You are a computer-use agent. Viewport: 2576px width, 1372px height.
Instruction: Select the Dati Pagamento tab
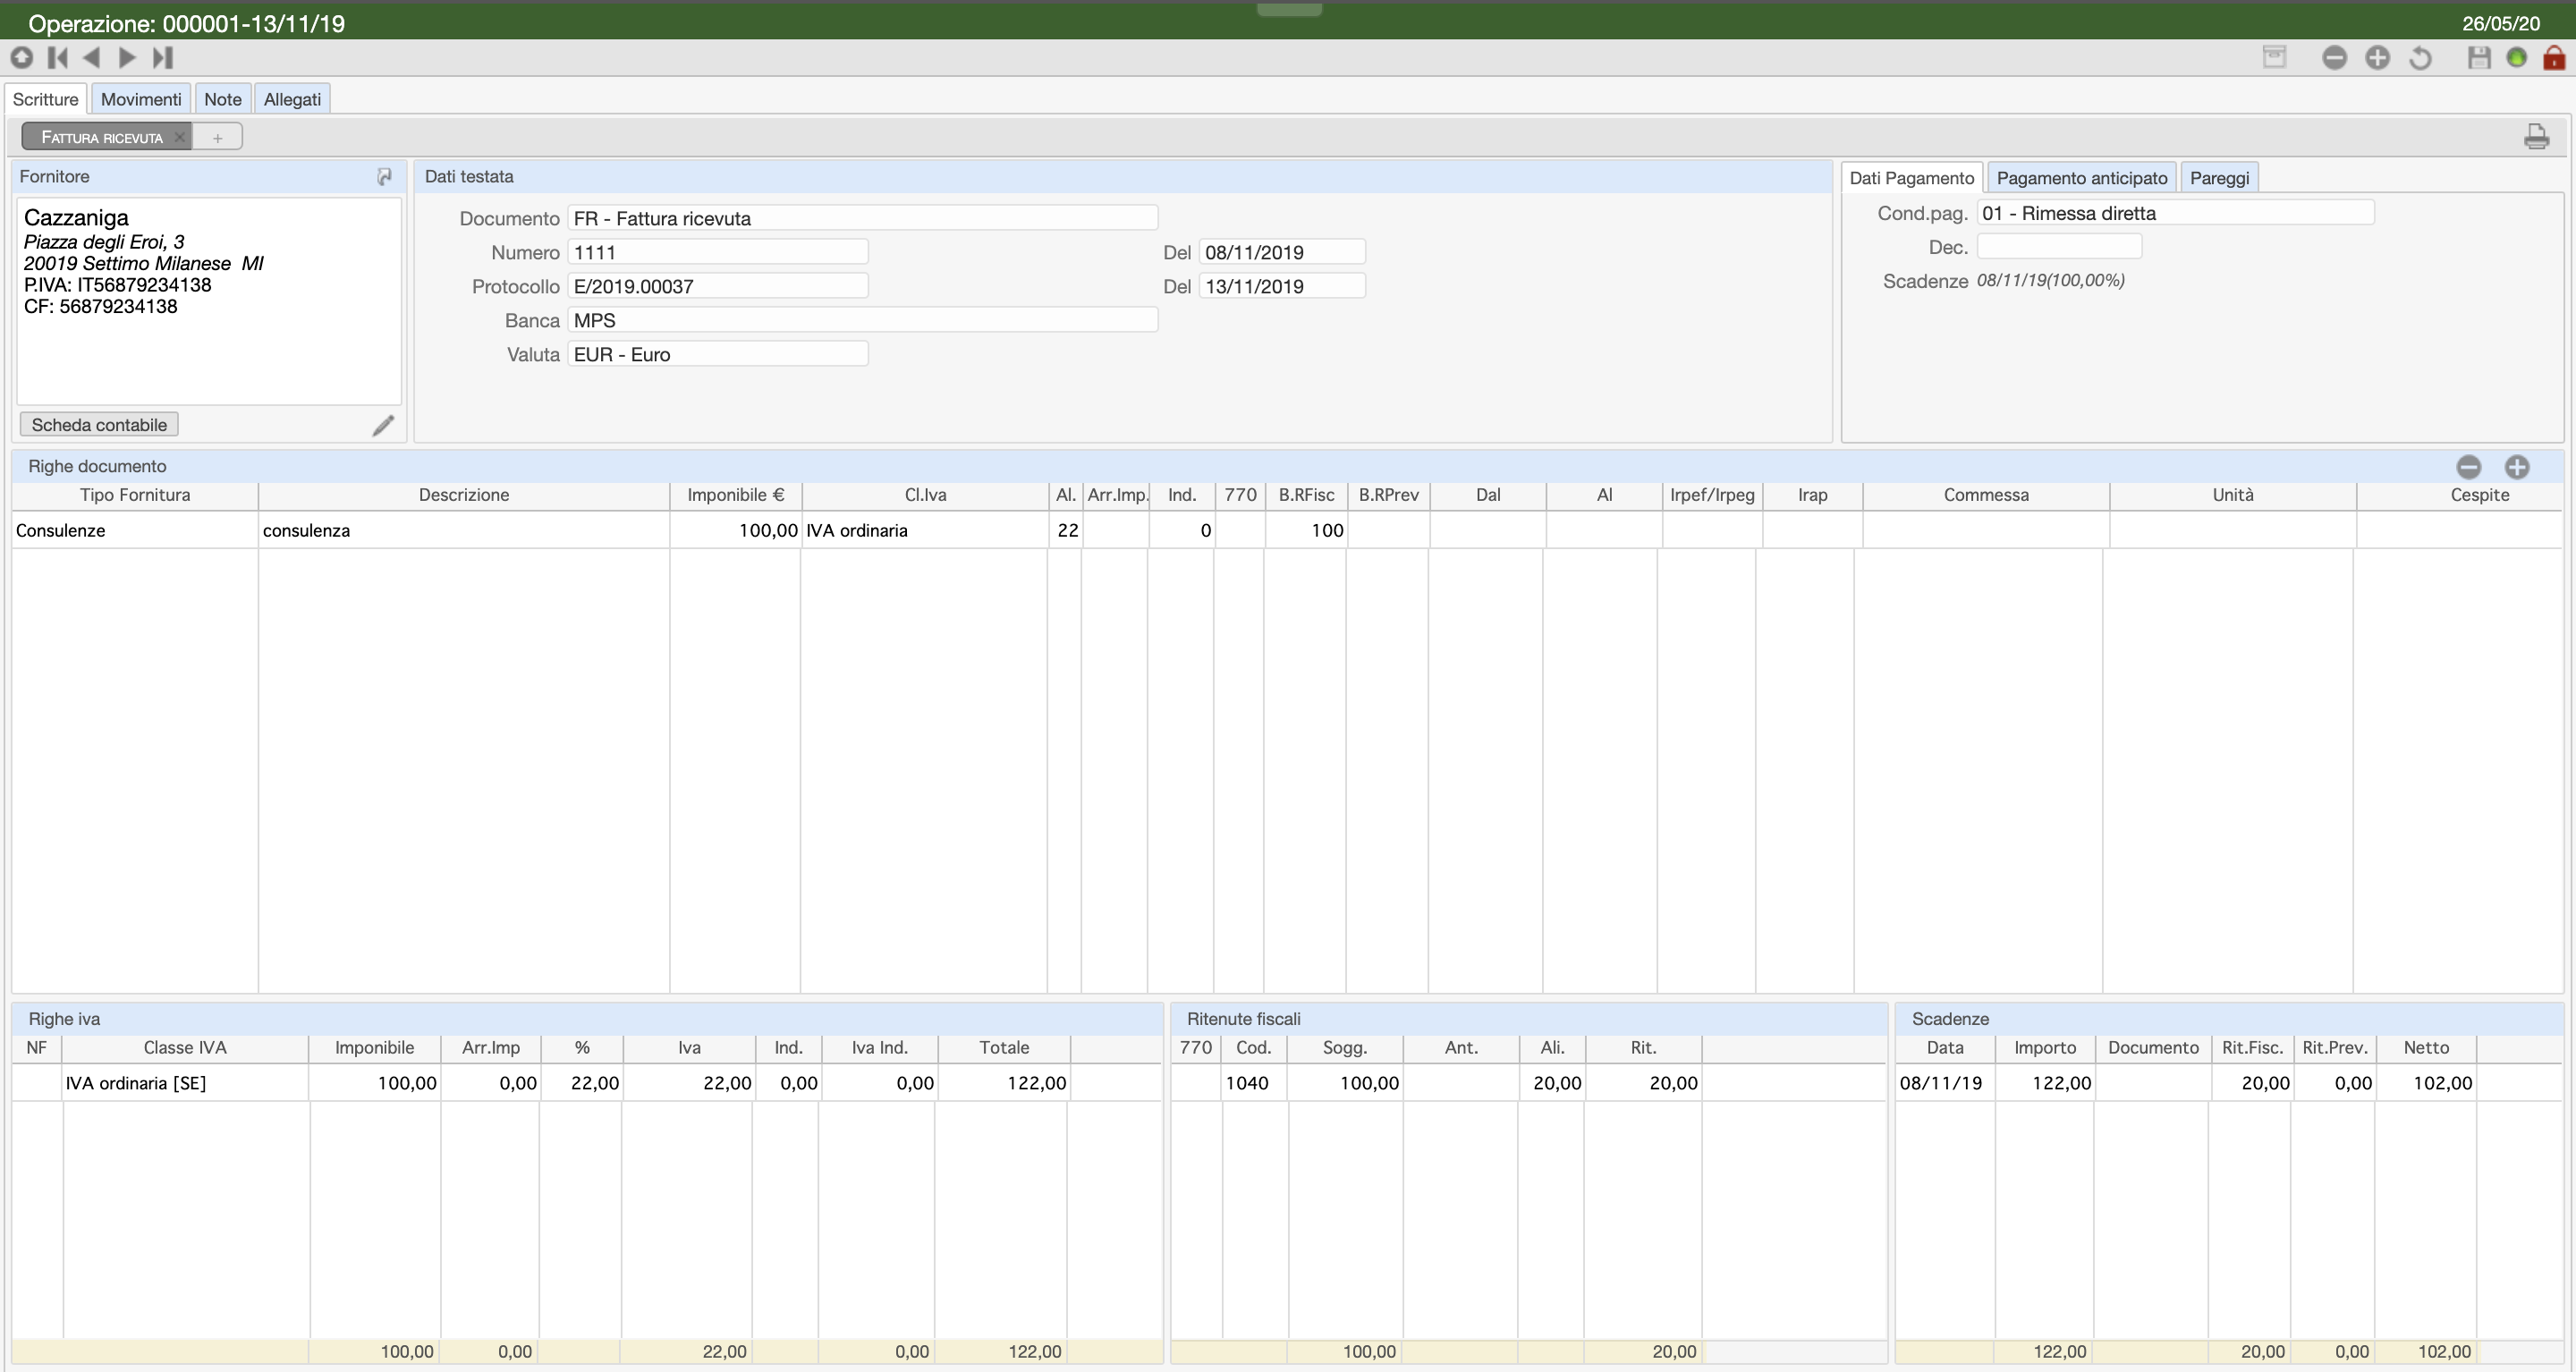(x=1911, y=178)
